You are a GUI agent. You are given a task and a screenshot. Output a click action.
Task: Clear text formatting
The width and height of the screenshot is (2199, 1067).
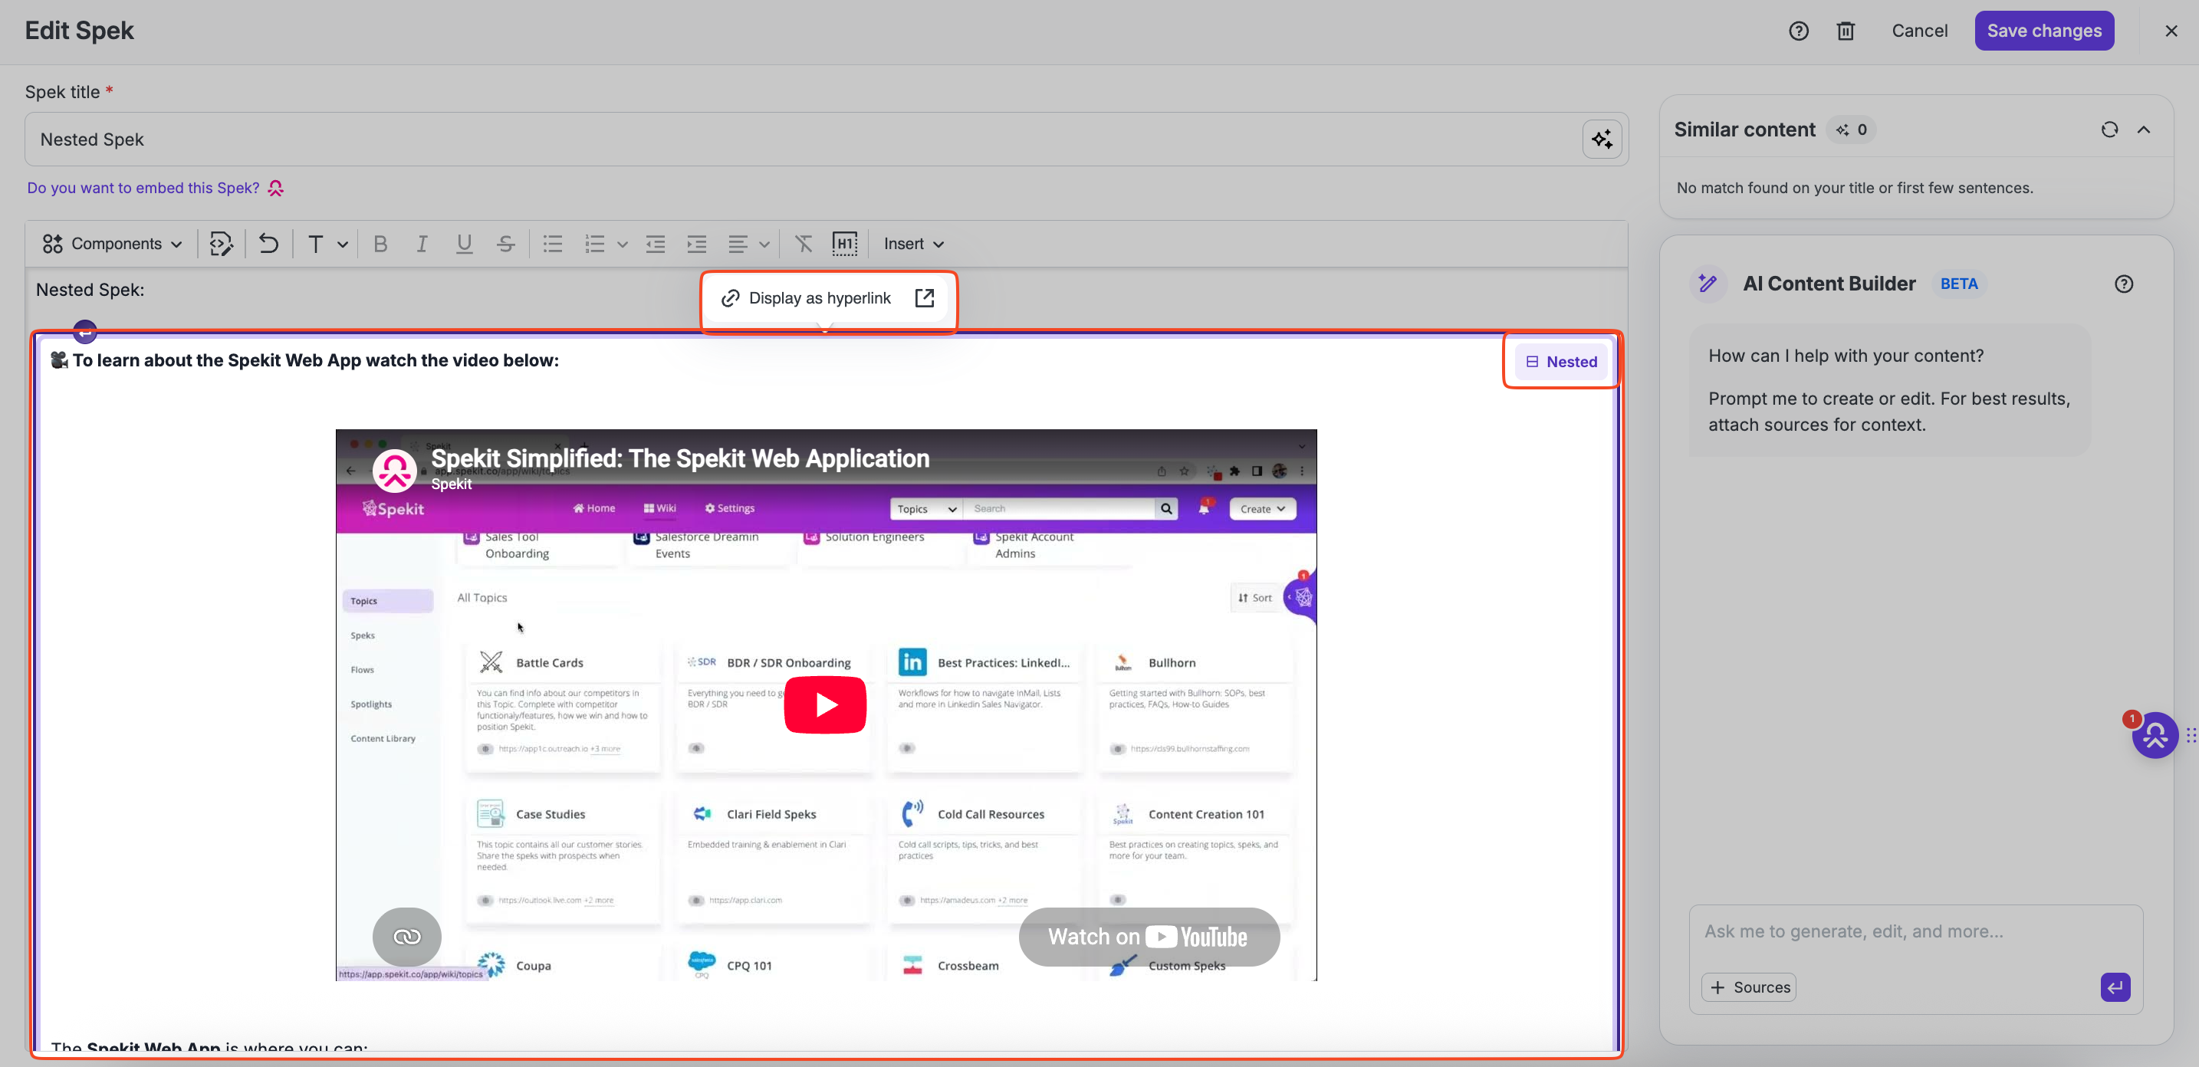click(x=804, y=244)
